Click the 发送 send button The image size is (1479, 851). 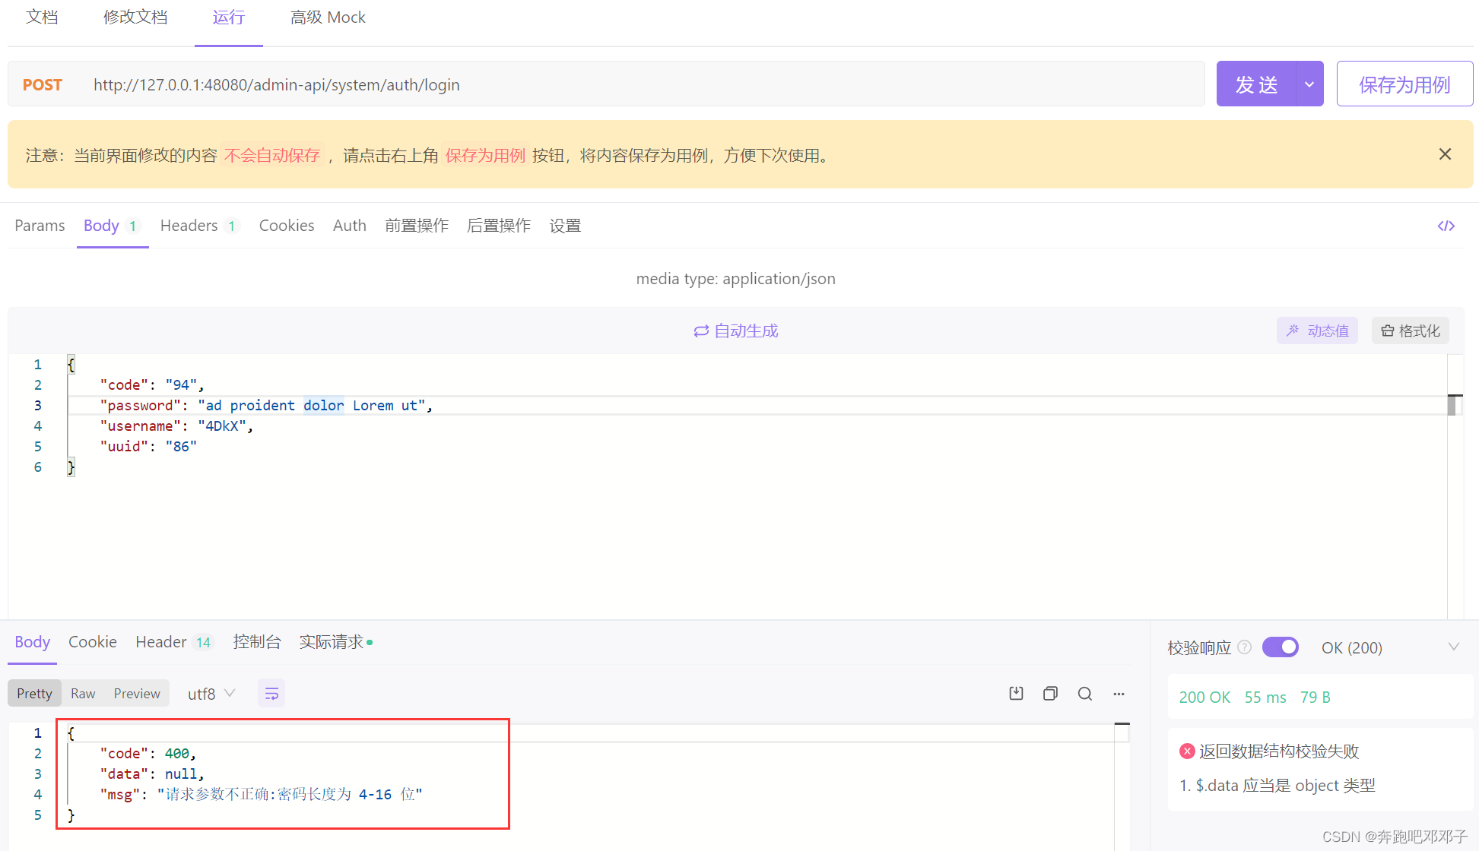tap(1256, 84)
